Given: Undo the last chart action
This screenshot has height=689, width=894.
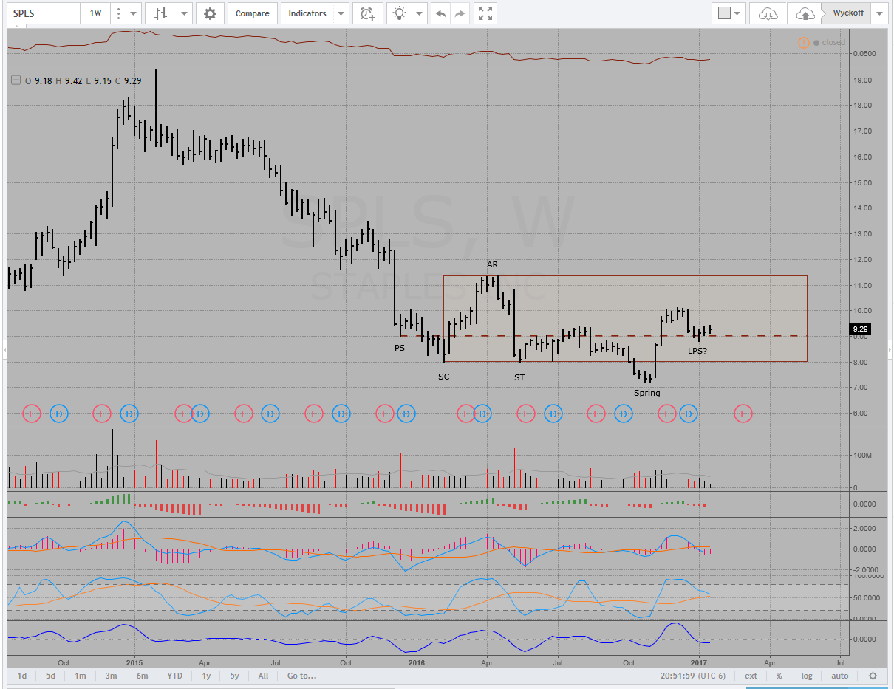Looking at the screenshot, I should click(x=440, y=13).
